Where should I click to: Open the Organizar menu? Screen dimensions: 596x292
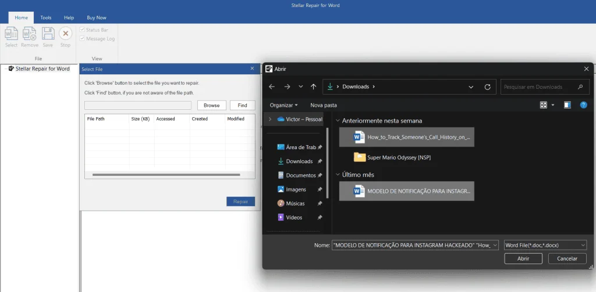click(x=283, y=105)
